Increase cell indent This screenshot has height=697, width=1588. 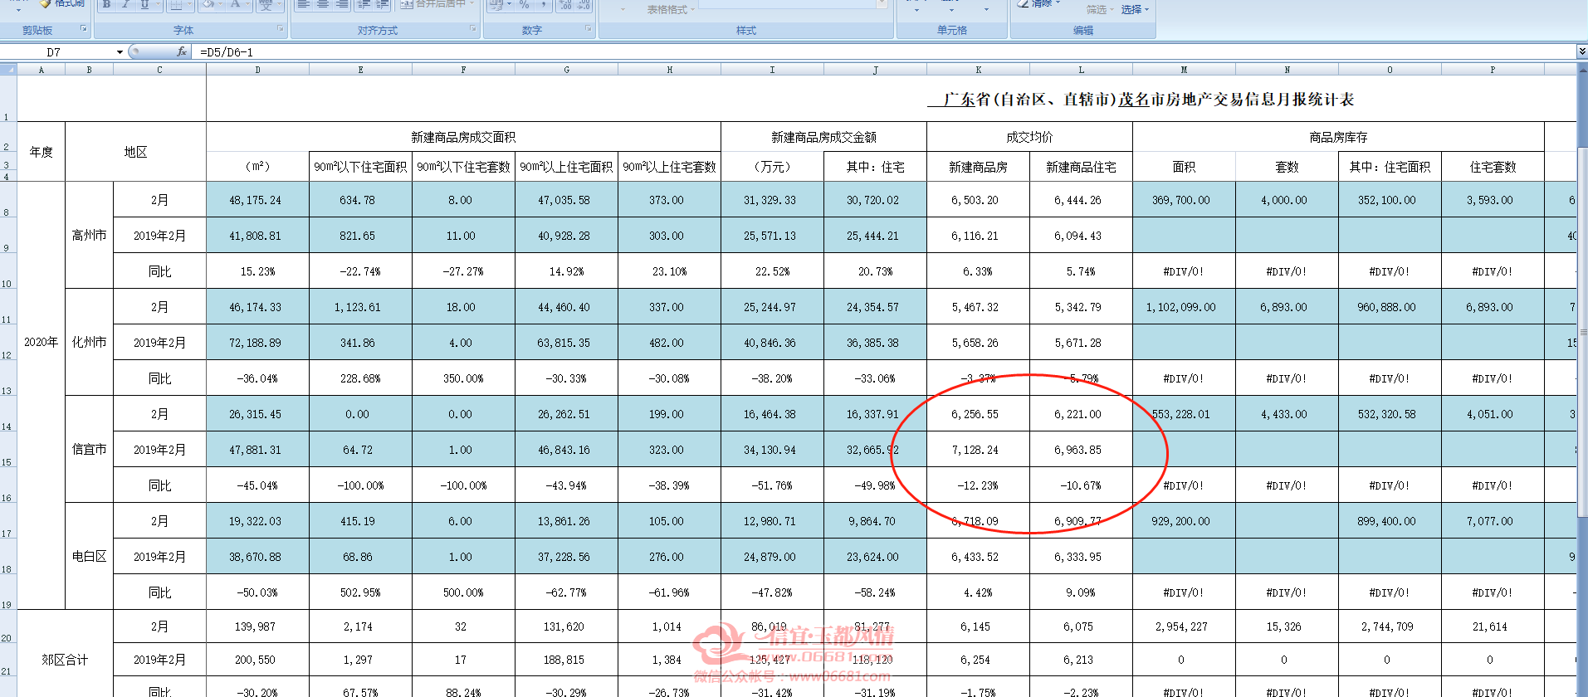click(x=382, y=4)
